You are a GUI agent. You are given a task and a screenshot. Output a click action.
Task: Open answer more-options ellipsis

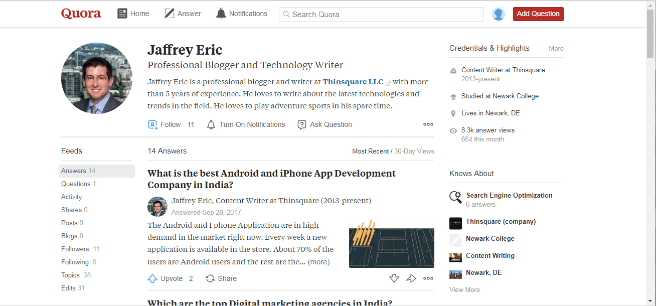point(428,278)
